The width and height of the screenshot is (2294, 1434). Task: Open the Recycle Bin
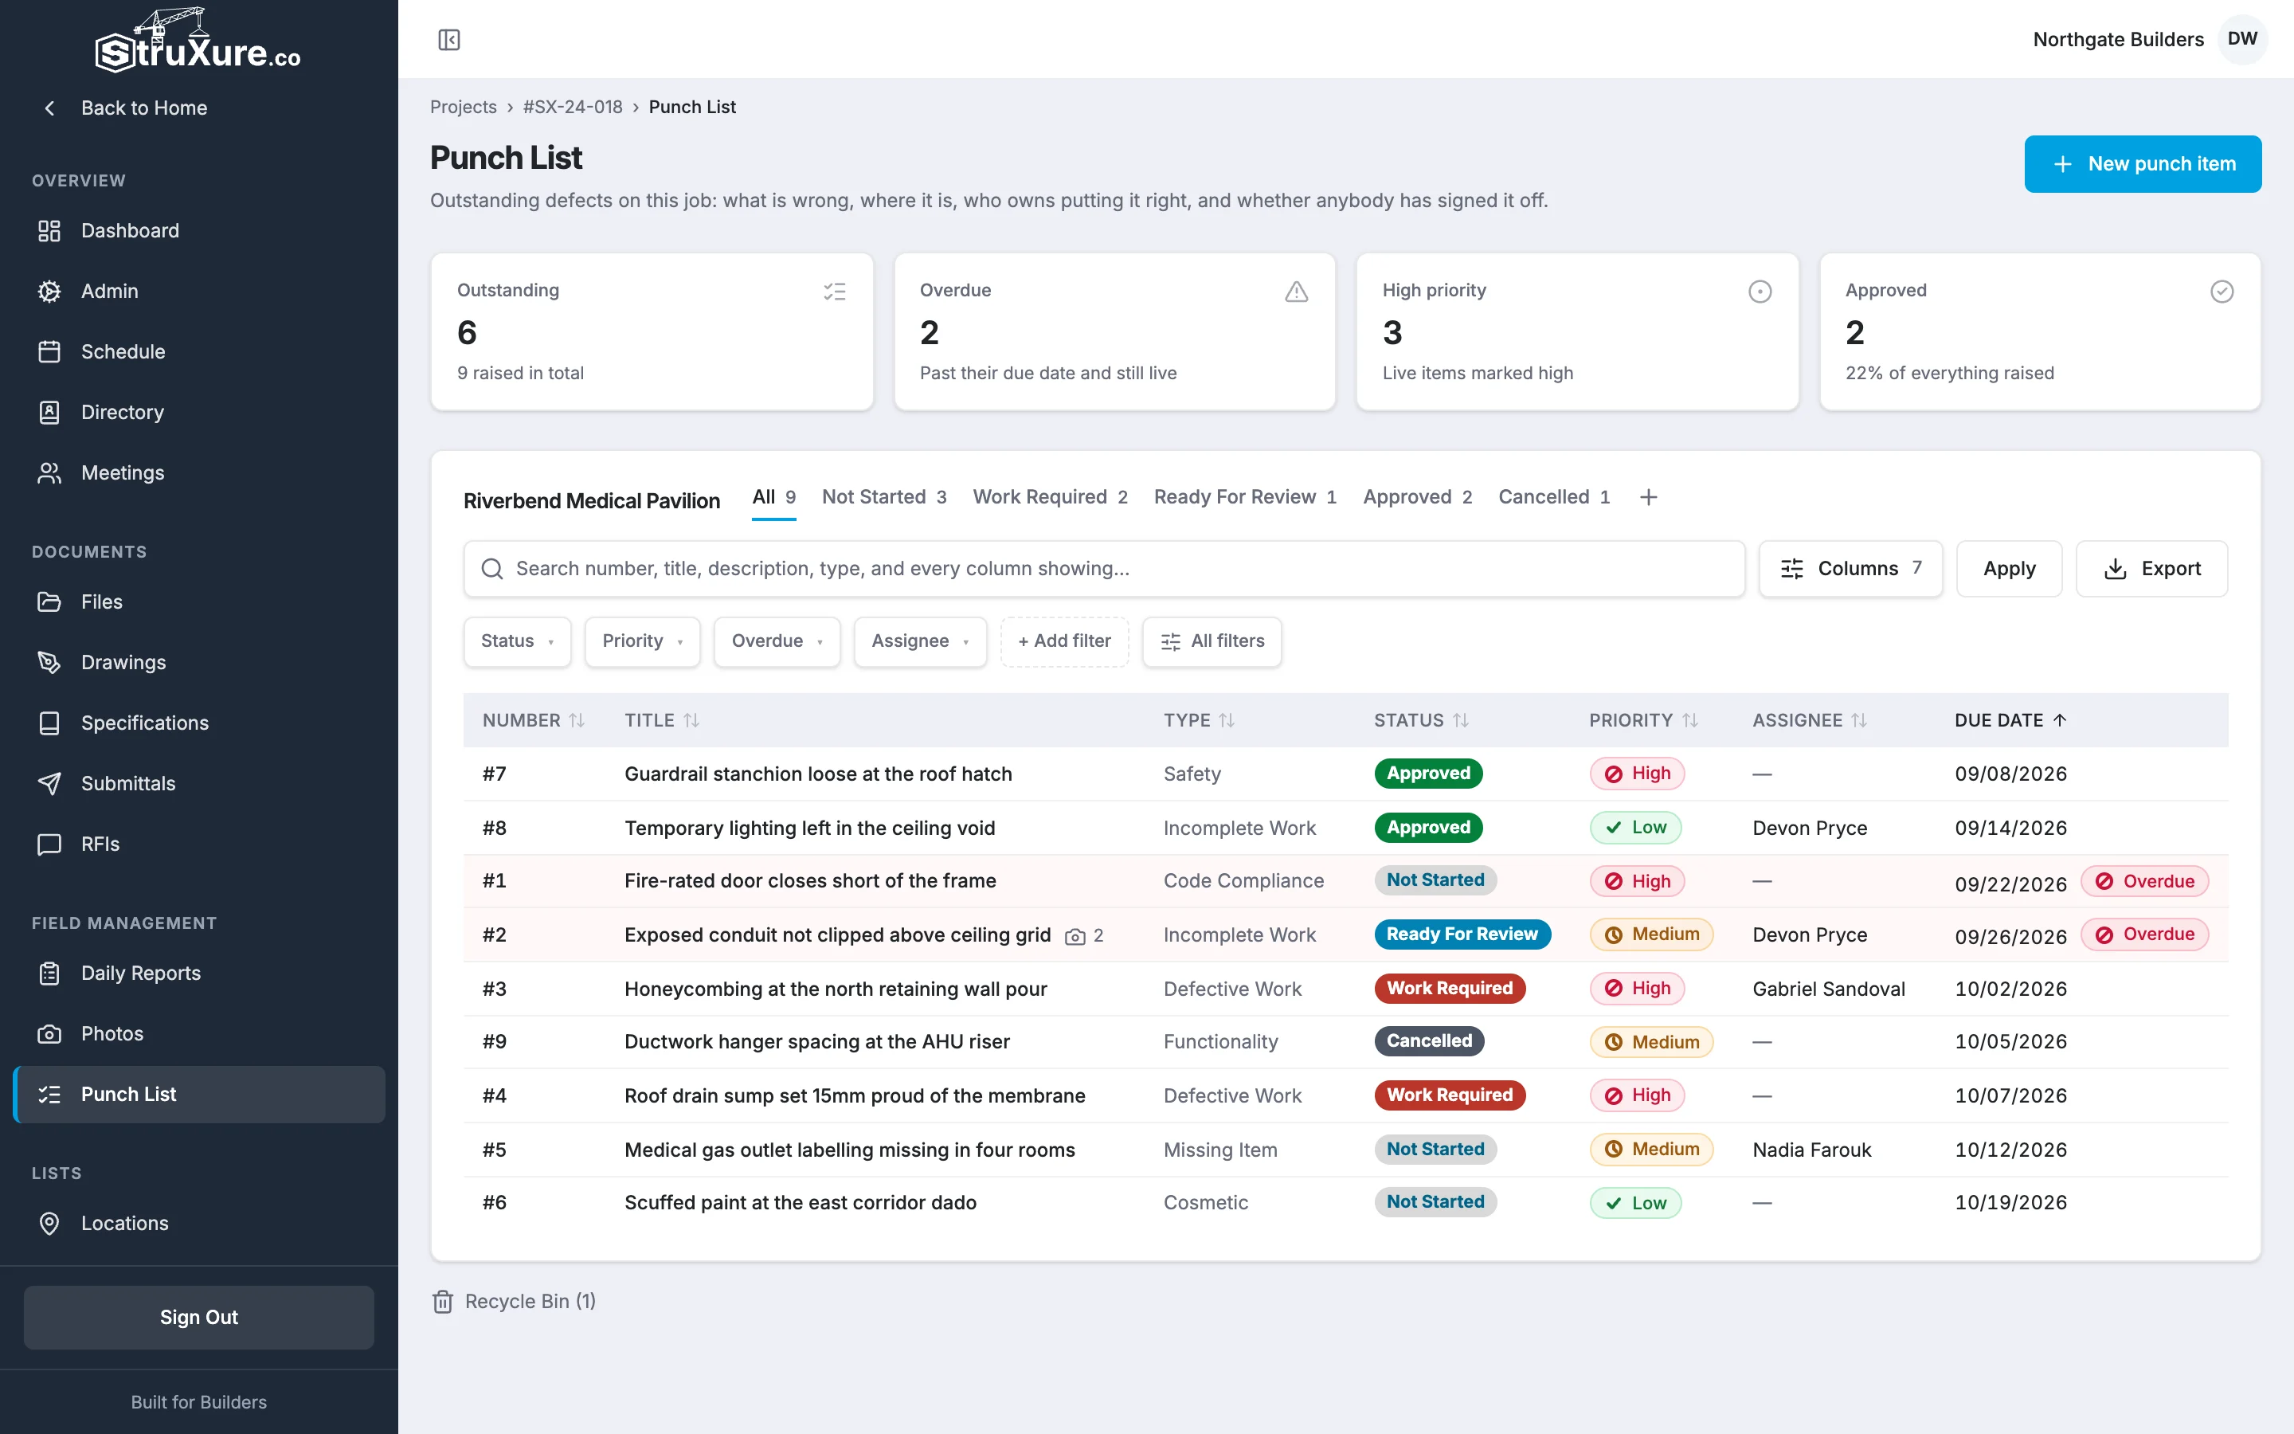point(514,1301)
